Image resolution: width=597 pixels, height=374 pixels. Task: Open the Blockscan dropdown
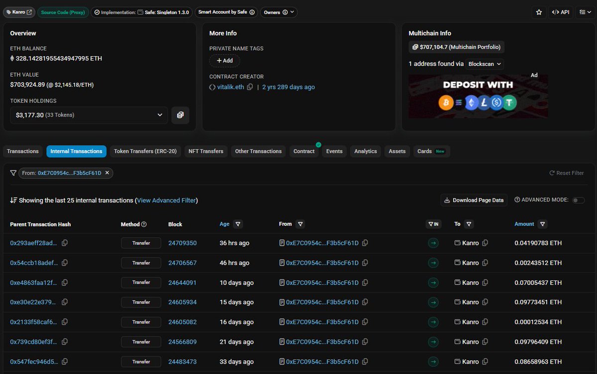pyautogui.click(x=485, y=64)
